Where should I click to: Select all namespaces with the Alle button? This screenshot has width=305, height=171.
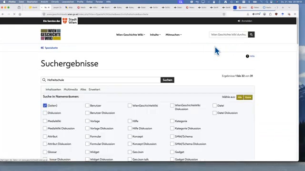click(x=240, y=97)
